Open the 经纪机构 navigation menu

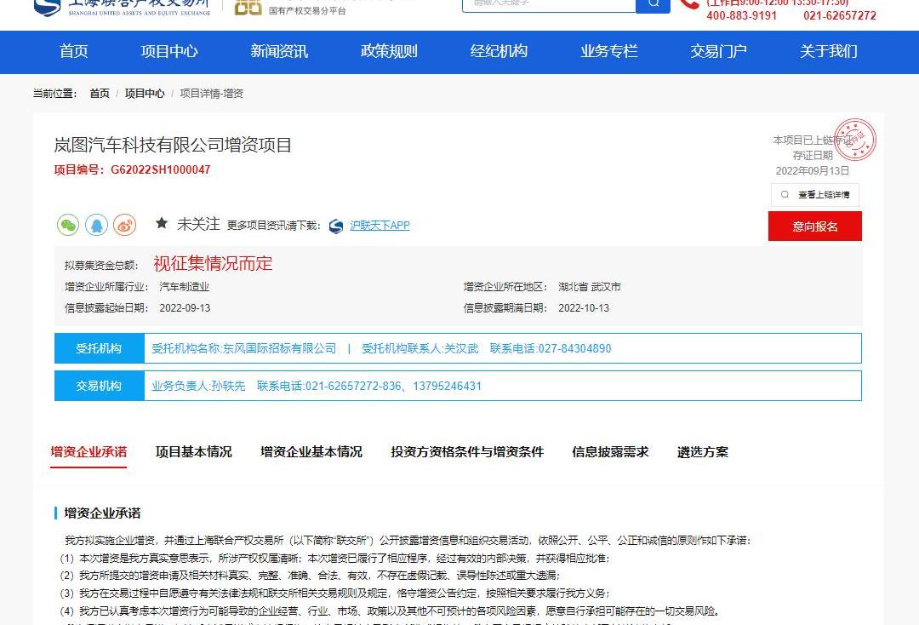point(499,52)
